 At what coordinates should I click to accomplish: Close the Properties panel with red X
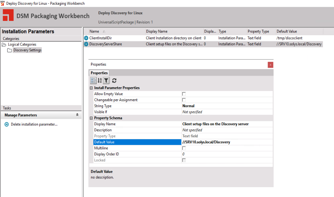point(270,65)
